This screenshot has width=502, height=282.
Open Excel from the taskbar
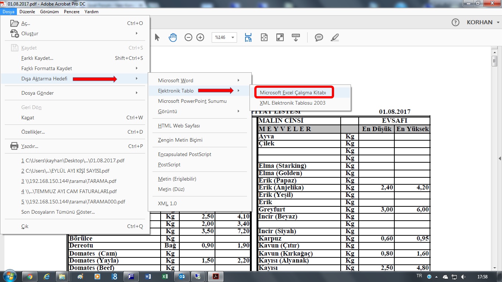pyautogui.click(x=165, y=276)
